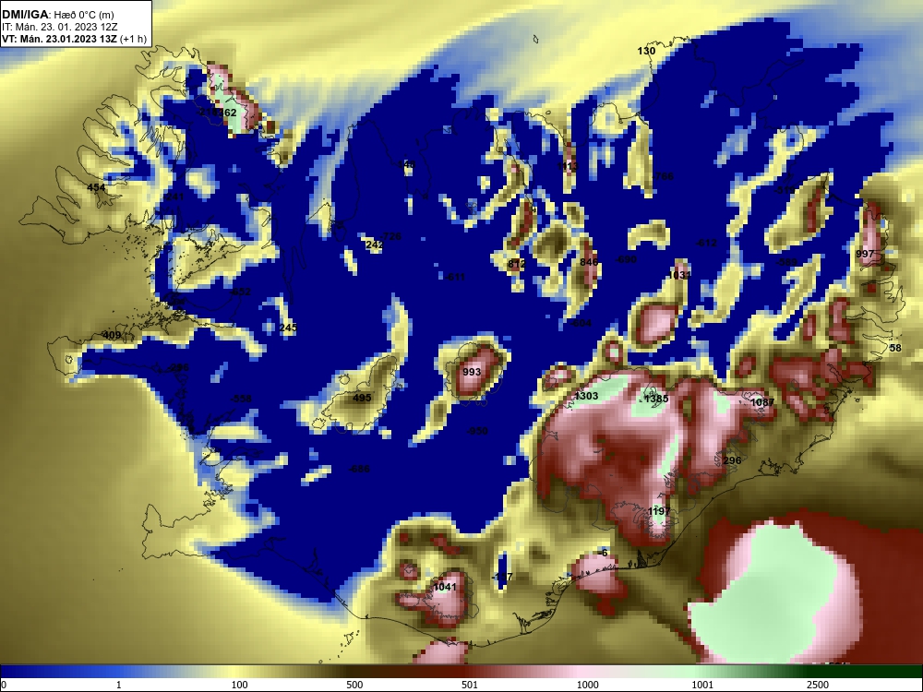The image size is (923, 692).
Task: Click the 58 value on the east coast
Action: pyautogui.click(x=895, y=348)
